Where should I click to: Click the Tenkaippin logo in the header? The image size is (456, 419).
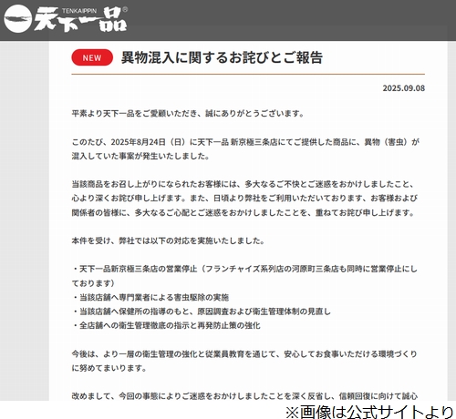[66, 19]
